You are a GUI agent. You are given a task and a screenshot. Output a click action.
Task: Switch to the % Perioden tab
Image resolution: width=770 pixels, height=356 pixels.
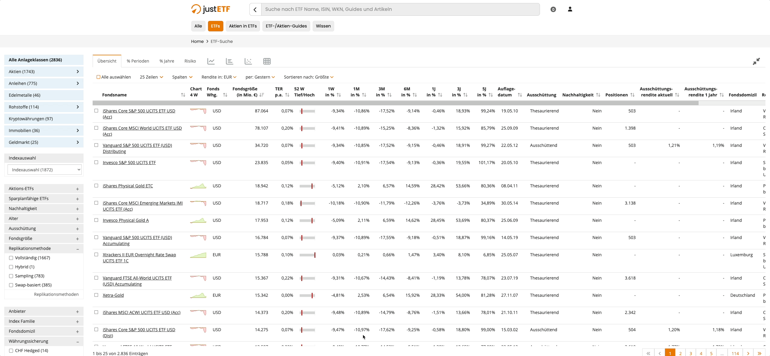tap(138, 61)
